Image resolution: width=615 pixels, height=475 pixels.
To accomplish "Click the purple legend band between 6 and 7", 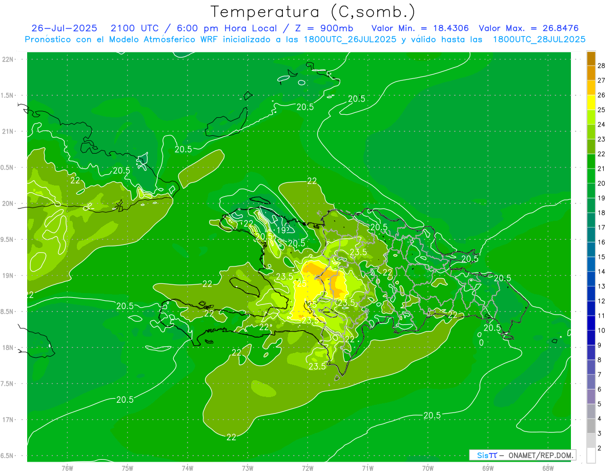I will pos(591,382).
